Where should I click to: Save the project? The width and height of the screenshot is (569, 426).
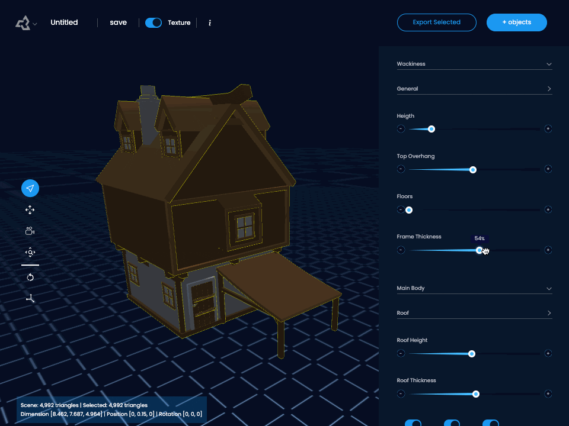tap(119, 22)
